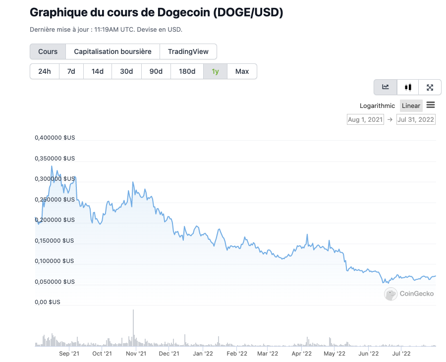Screen dimensions: 446x362
Task: Toggle Logarithmic scale
Action: click(377, 105)
